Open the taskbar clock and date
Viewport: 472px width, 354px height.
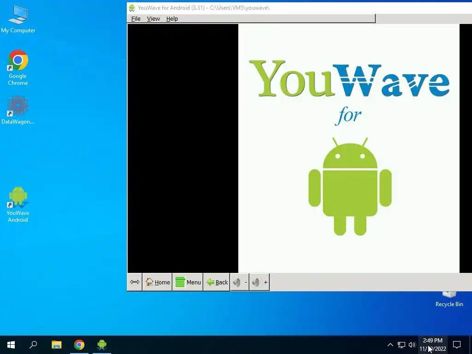tap(433, 345)
